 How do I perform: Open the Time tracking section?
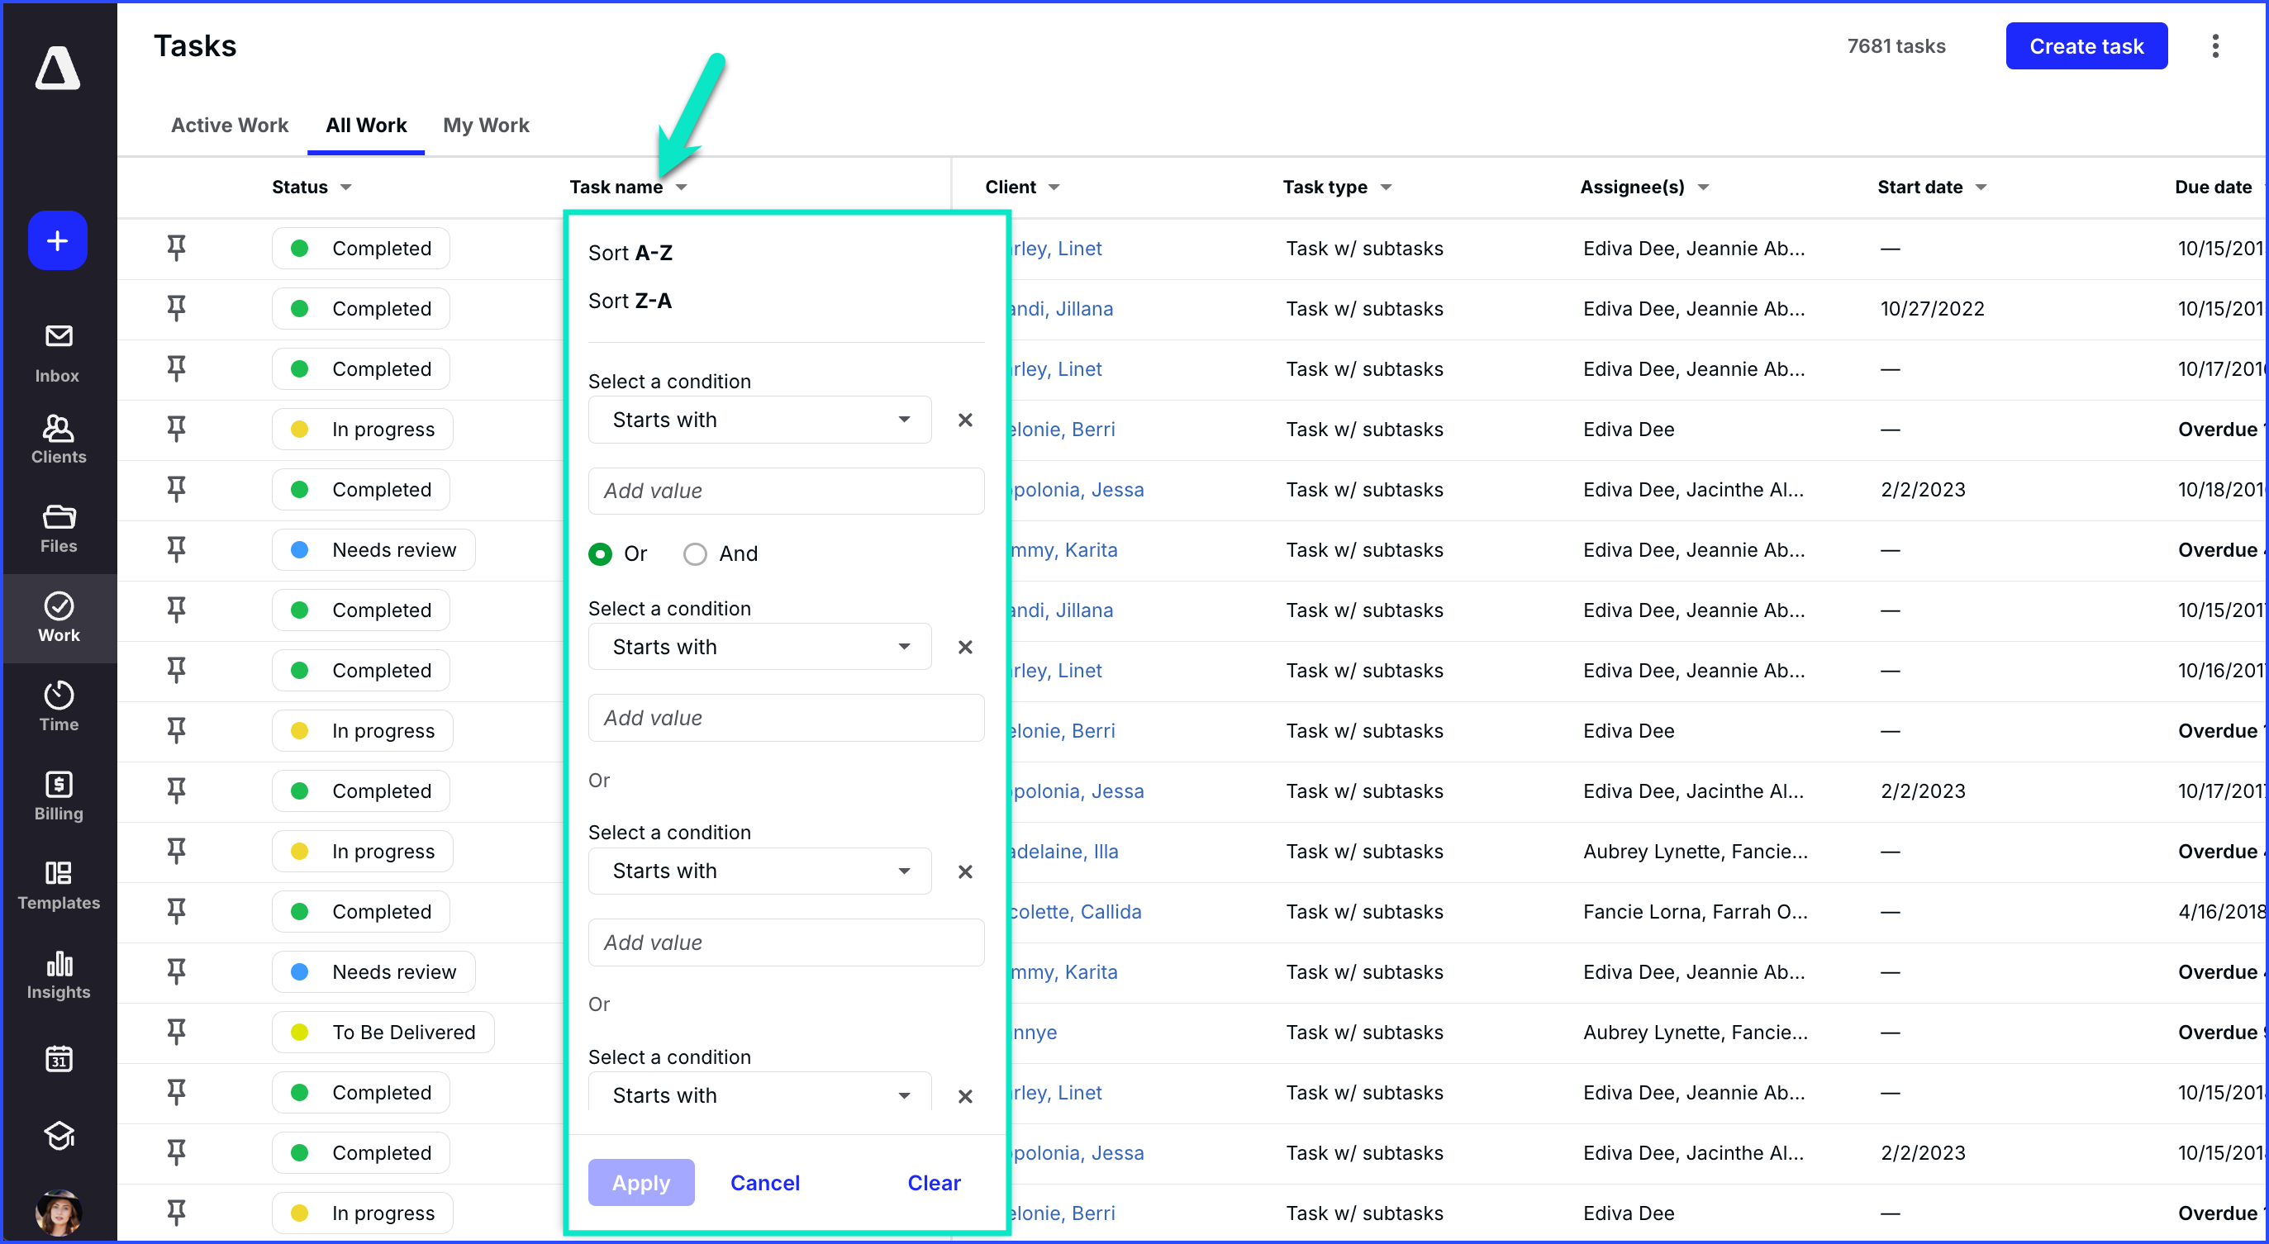pos(58,706)
